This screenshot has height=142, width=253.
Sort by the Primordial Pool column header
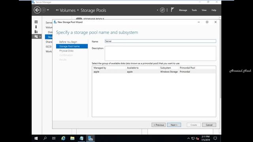(187, 68)
